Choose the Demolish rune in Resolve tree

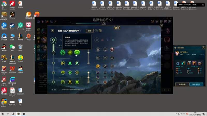tap(63, 63)
